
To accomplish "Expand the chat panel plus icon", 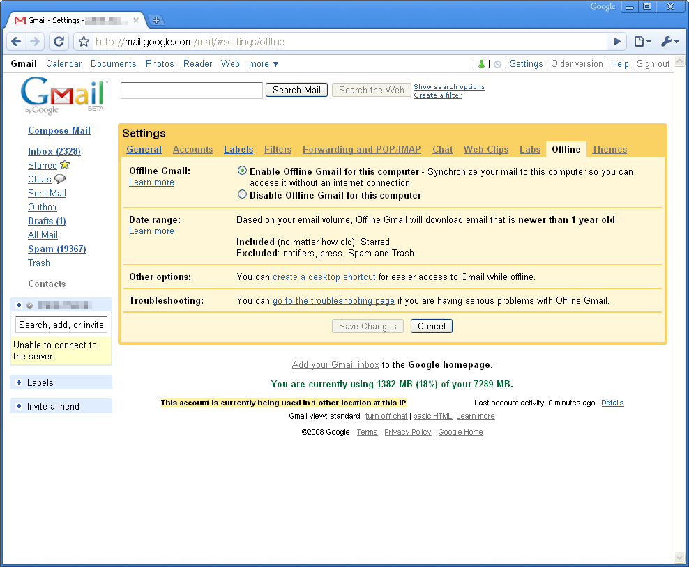I will (18, 305).
